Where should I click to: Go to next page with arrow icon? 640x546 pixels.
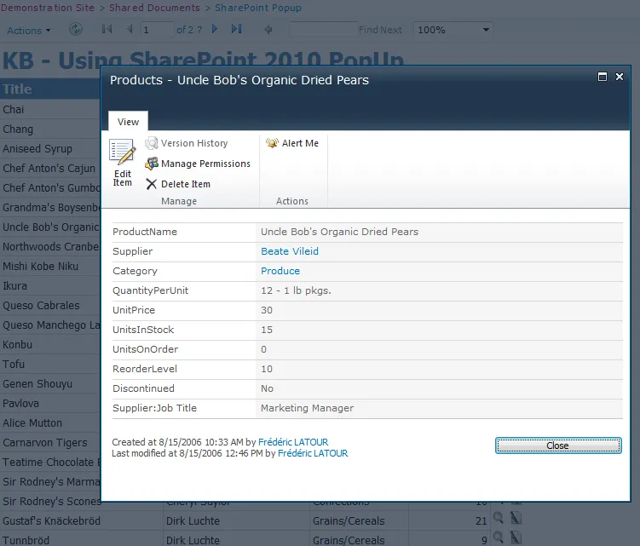[215, 30]
